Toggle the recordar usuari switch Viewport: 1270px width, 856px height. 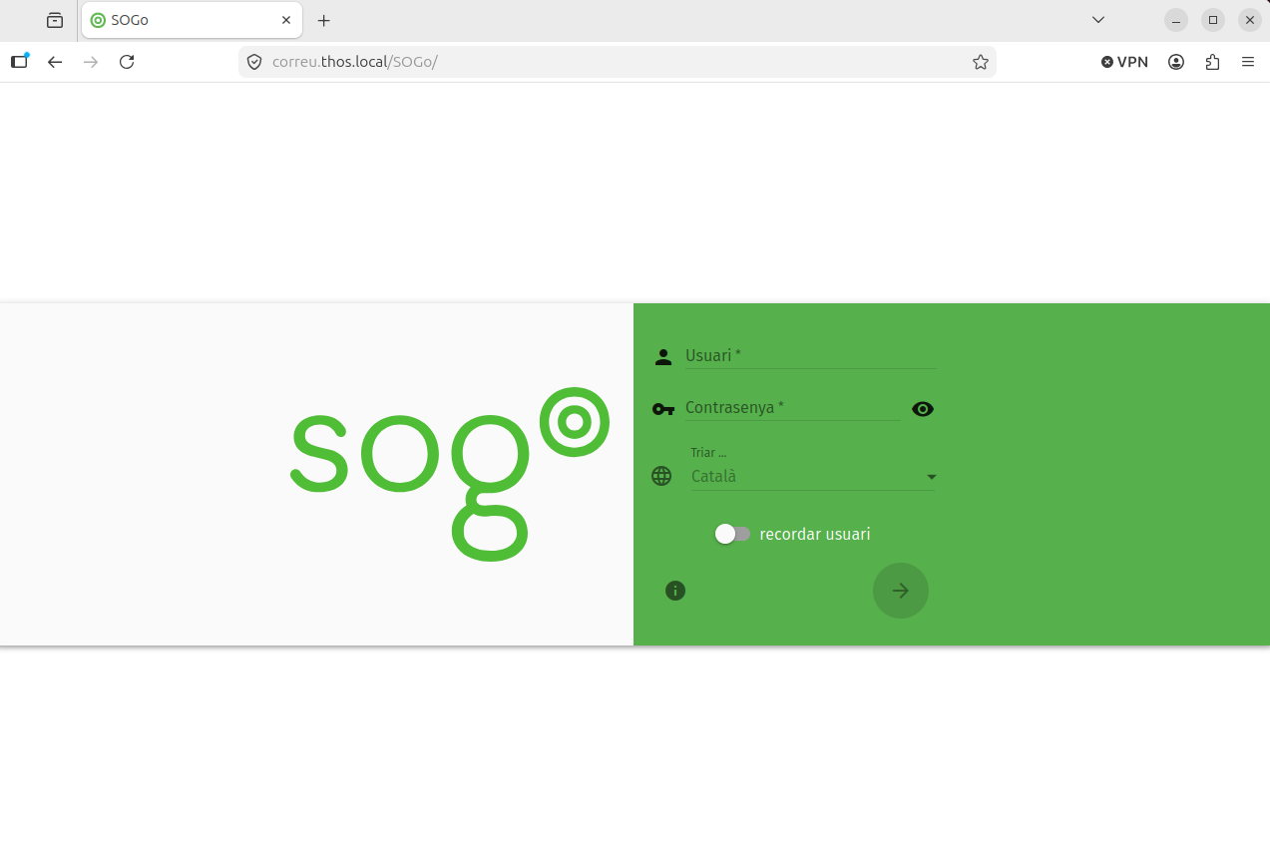[x=732, y=534]
